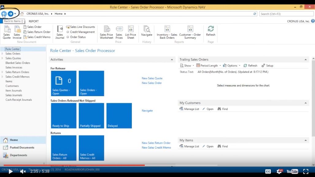Open the Sales Return Orders - All tile
The width and height of the screenshot is (315, 177).
(64, 148)
